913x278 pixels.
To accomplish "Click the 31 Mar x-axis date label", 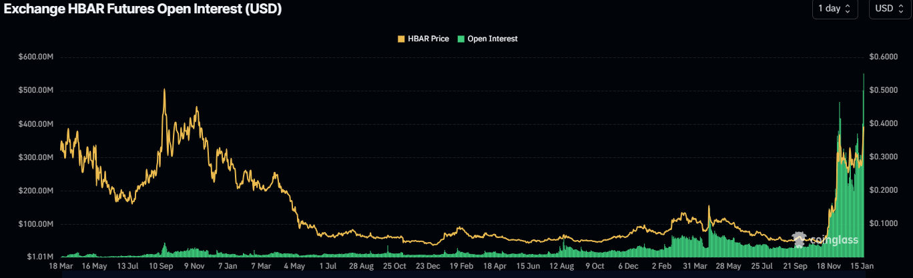I will point(696,265).
